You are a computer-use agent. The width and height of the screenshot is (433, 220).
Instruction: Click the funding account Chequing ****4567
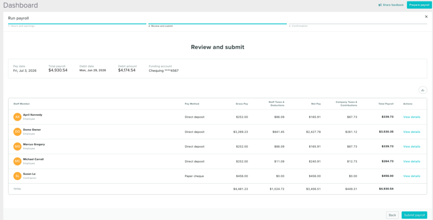coord(164,71)
